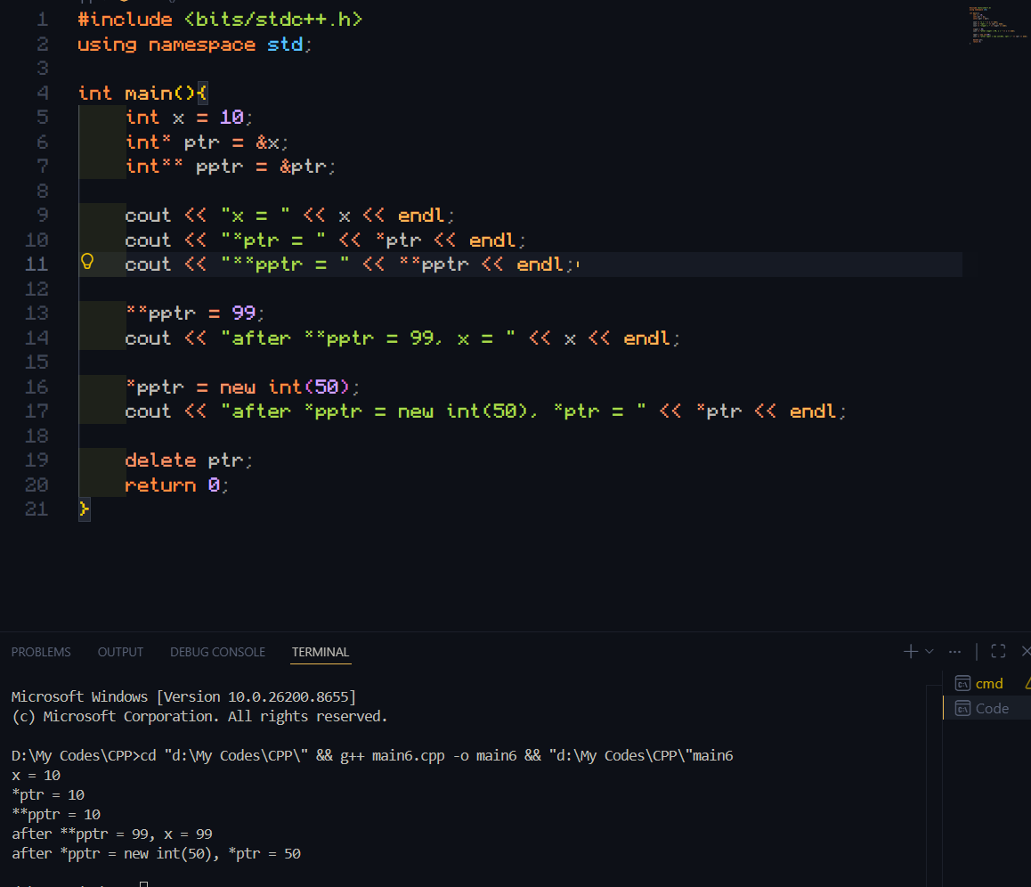The width and height of the screenshot is (1031, 887).
Task: Click line number 19 in the gutter
Action: [37, 460]
